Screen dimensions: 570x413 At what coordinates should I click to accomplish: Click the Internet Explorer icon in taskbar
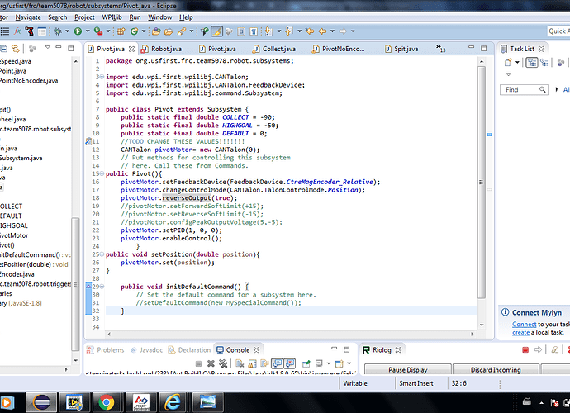pyautogui.click(x=173, y=402)
